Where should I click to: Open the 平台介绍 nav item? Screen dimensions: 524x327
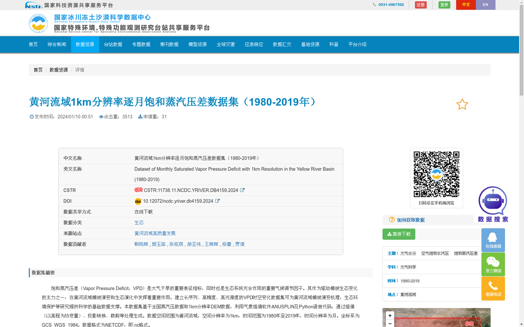click(x=357, y=44)
